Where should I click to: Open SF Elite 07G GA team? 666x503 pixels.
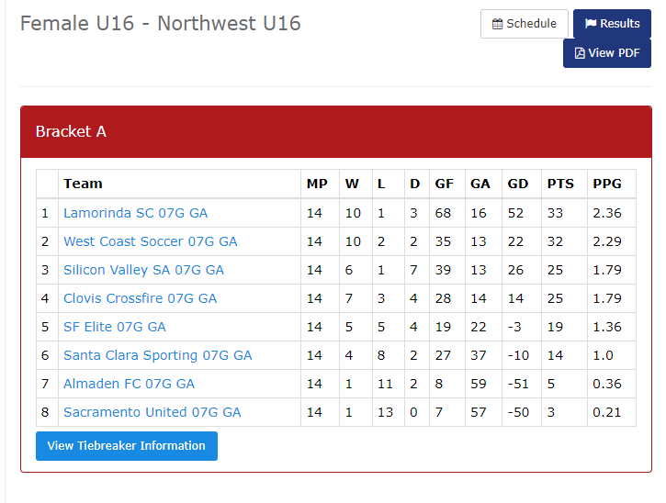[115, 327]
